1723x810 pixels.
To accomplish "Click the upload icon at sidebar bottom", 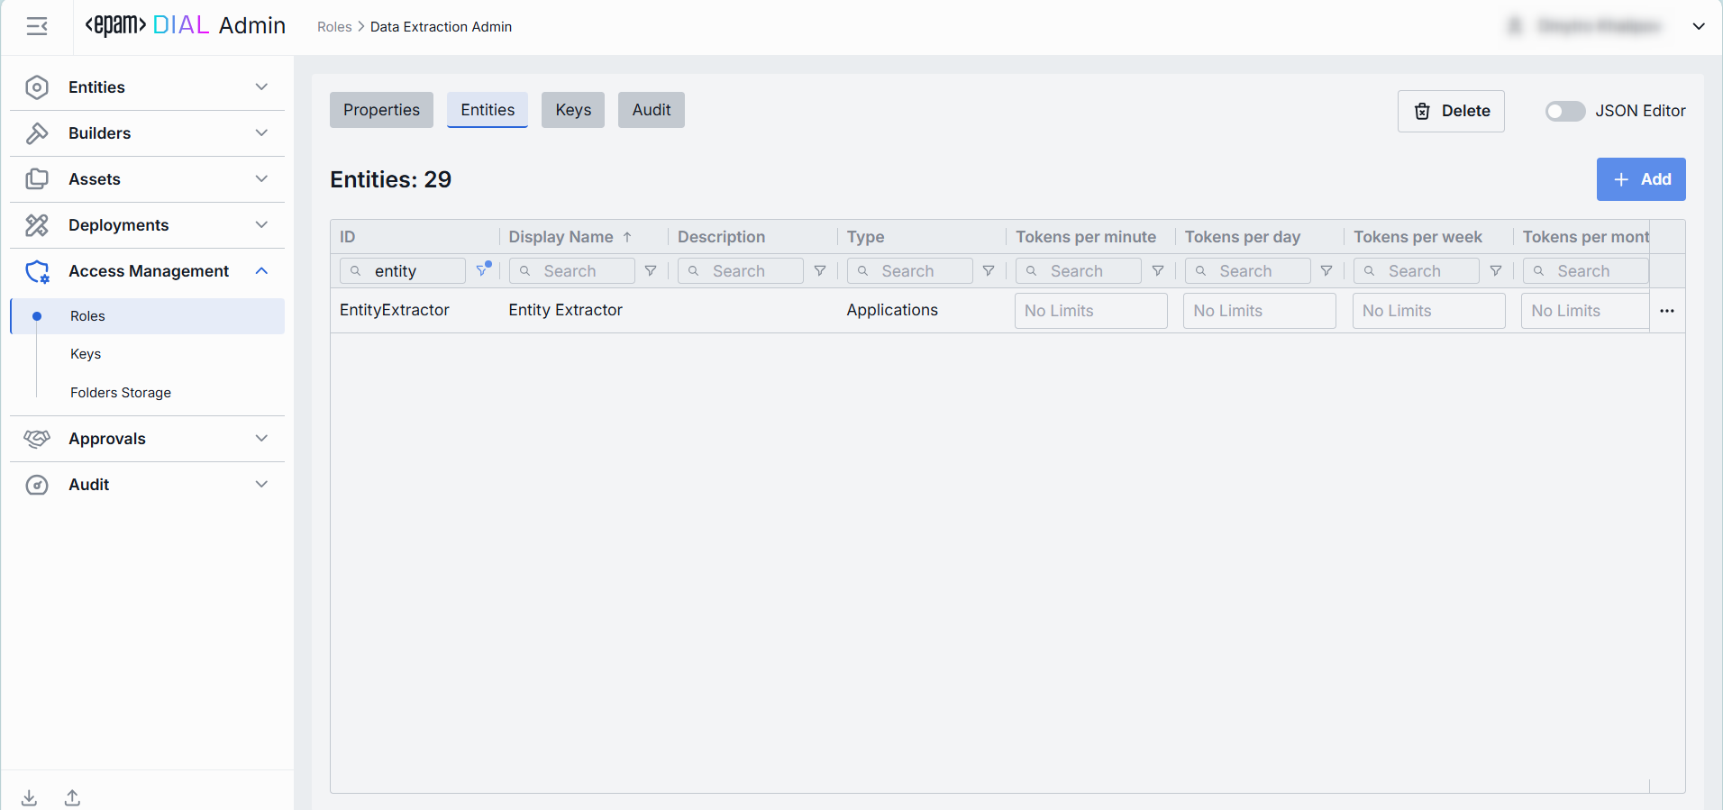I will pyautogui.click(x=73, y=797).
